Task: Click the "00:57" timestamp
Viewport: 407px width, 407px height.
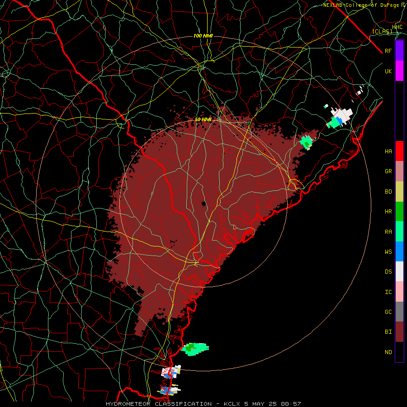Action: [x=290, y=404]
